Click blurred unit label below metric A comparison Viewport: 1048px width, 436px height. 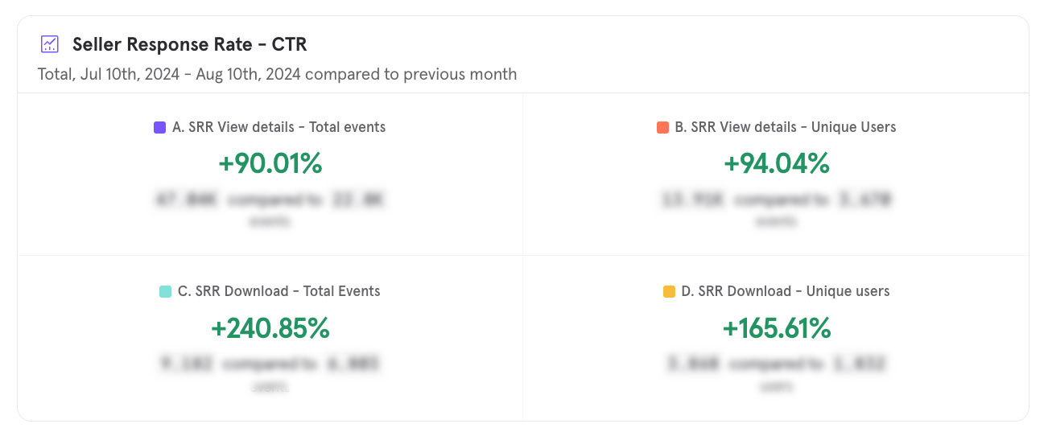[270, 221]
